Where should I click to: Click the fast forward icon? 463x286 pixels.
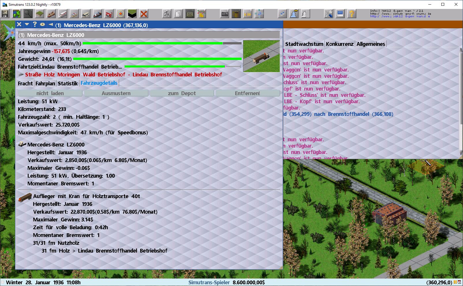point(248,14)
